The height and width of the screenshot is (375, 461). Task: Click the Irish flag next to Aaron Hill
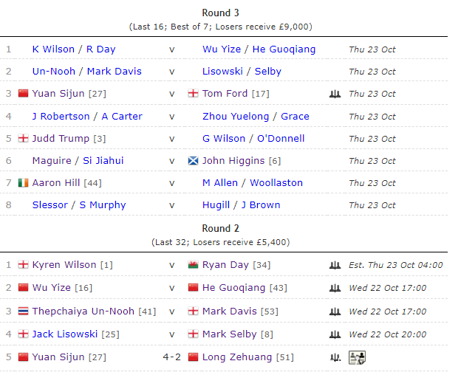(23, 183)
